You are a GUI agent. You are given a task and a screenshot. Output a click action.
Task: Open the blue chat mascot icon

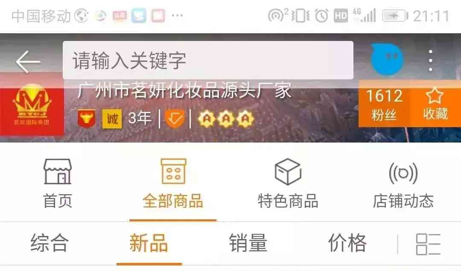386,59
